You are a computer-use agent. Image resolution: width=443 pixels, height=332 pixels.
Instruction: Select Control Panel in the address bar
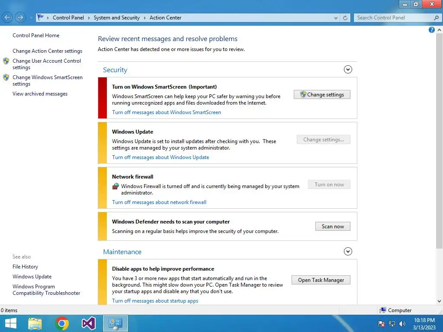(68, 18)
